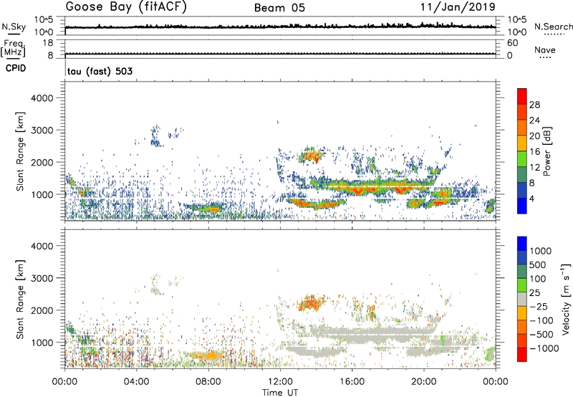Viewport: 573px width, 397px height.
Task: Click the 'N.Search' legend label
Action: [x=553, y=27]
